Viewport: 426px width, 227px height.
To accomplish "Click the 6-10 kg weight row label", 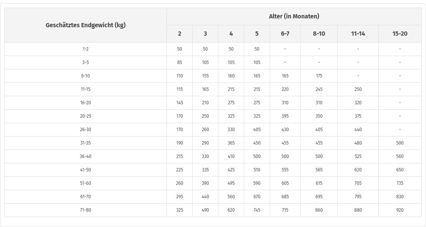I will click(86, 76).
